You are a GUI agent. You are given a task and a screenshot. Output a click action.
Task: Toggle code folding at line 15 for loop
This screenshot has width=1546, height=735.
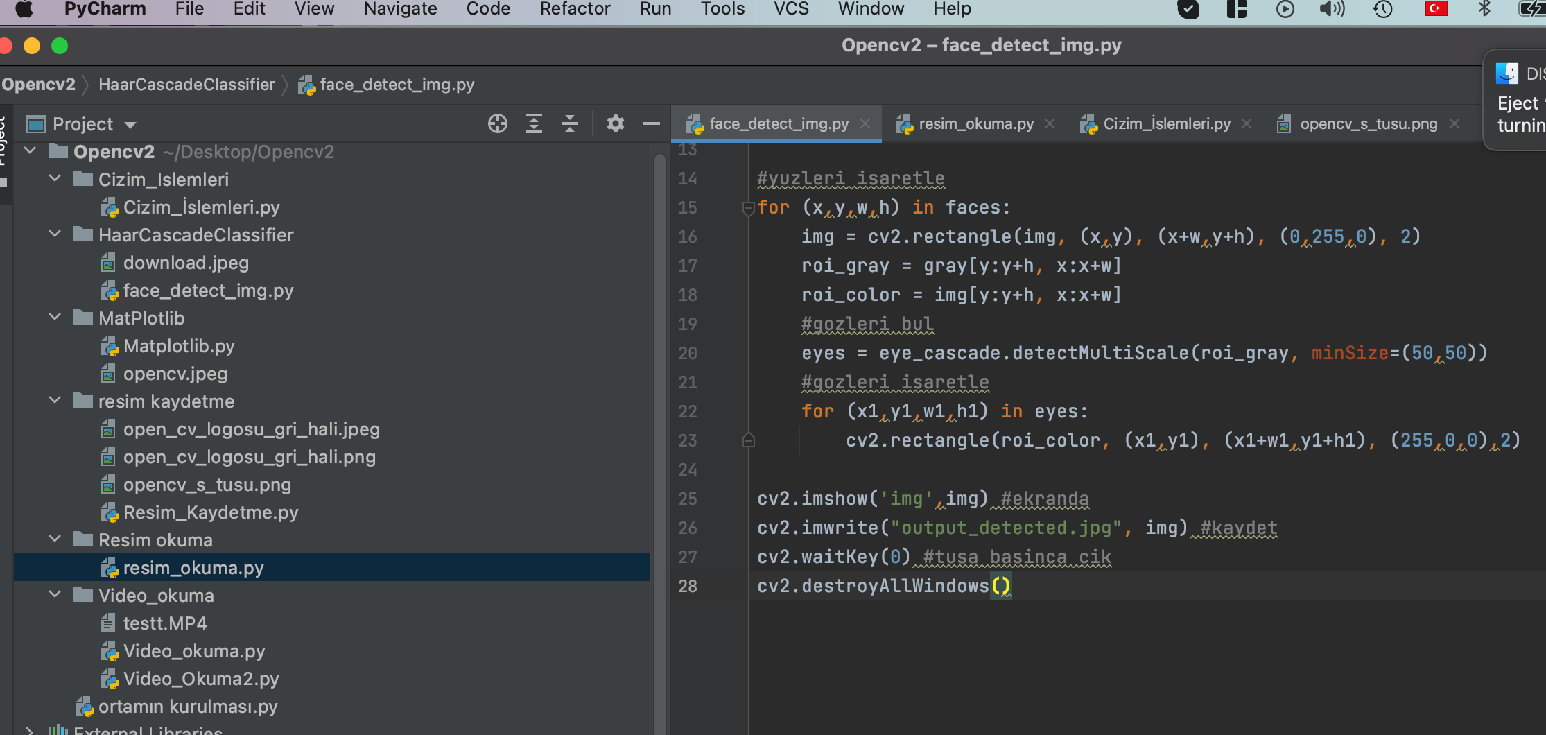pyautogui.click(x=748, y=207)
